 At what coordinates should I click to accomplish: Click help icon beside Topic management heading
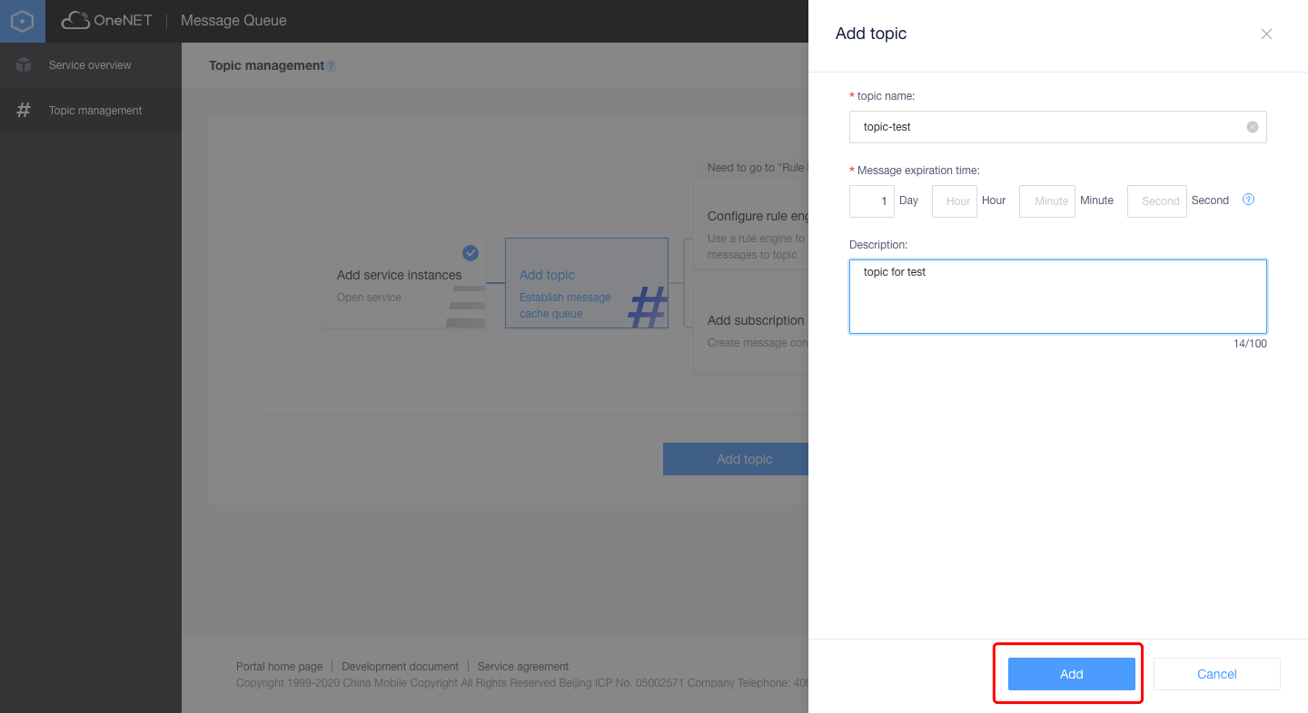tap(331, 66)
